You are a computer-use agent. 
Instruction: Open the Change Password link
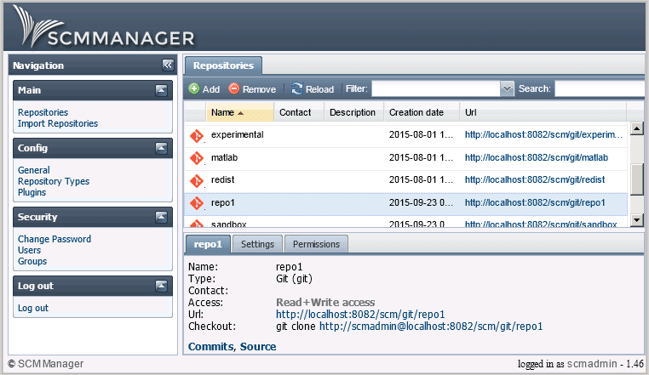55,240
